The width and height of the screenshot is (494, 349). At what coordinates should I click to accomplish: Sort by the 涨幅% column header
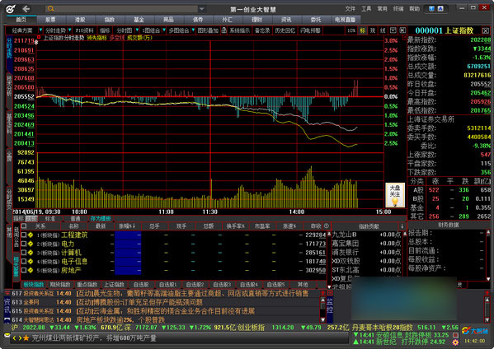(128, 226)
